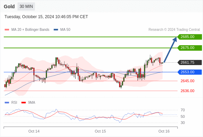This screenshot has height=137, width=203.
Task: Click the RSI legend swatch
Action: tap(7, 103)
